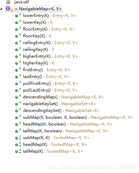Screen dimensions: 139x173
Task: Click override icon beside tailMap(K)
Action: pyautogui.click(x=20, y=151)
